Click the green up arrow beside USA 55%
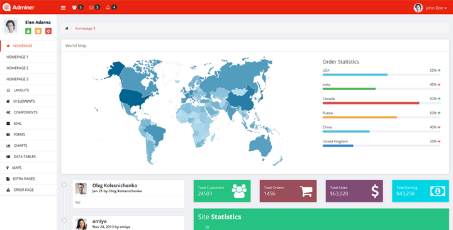 [x=439, y=71]
